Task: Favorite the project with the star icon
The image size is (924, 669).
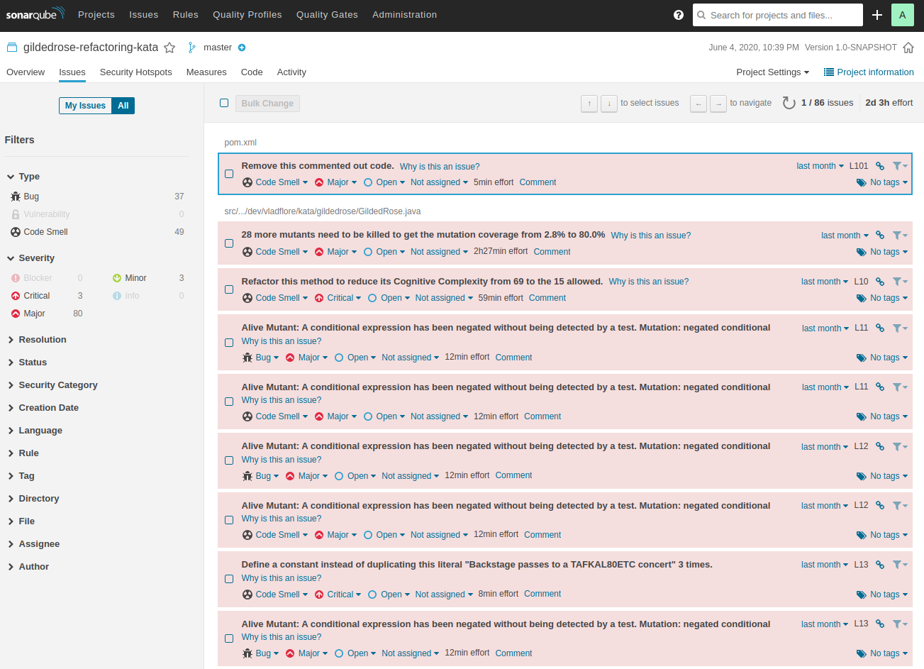Action: (169, 48)
